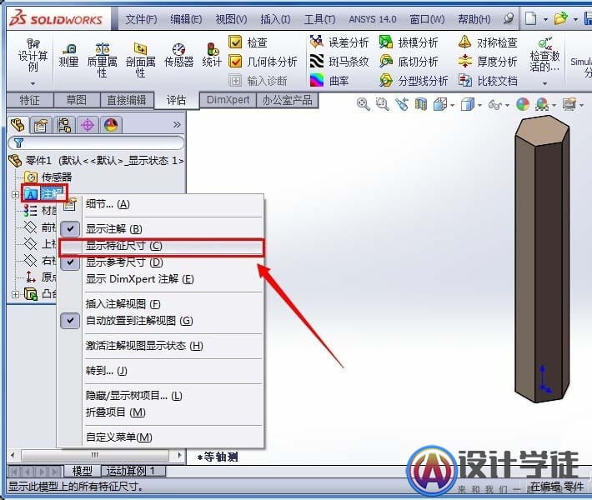This screenshot has width=592, height=500.
Task: Open Undercut Analysis (底切分析)
Action: (409, 61)
